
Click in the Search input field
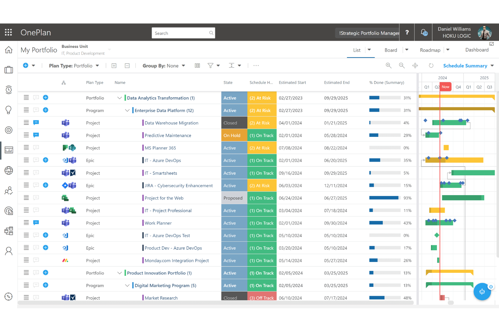183,33
